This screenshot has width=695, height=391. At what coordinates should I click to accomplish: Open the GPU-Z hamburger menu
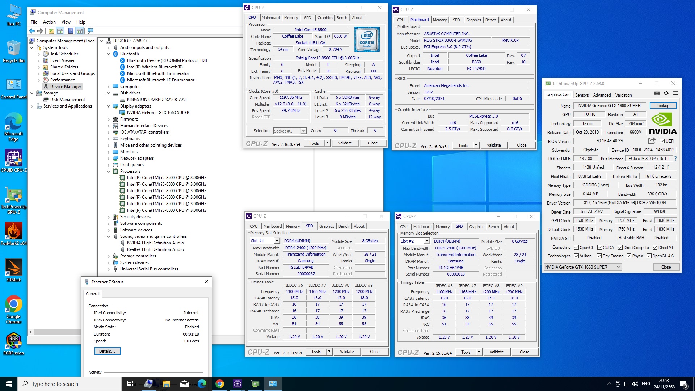tap(675, 93)
